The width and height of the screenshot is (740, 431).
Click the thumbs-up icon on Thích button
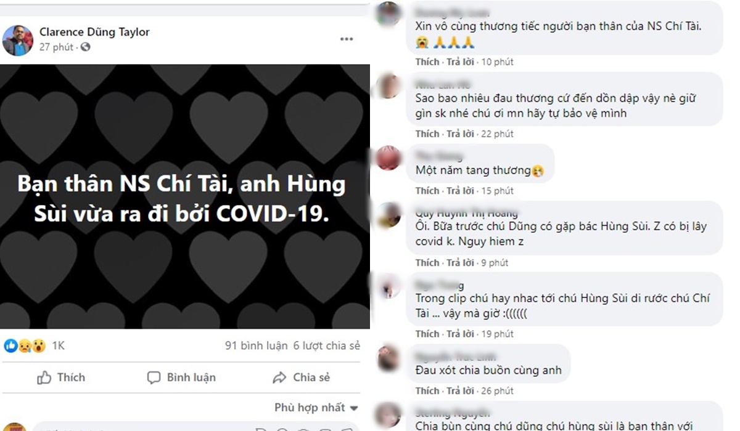(x=44, y=377)
